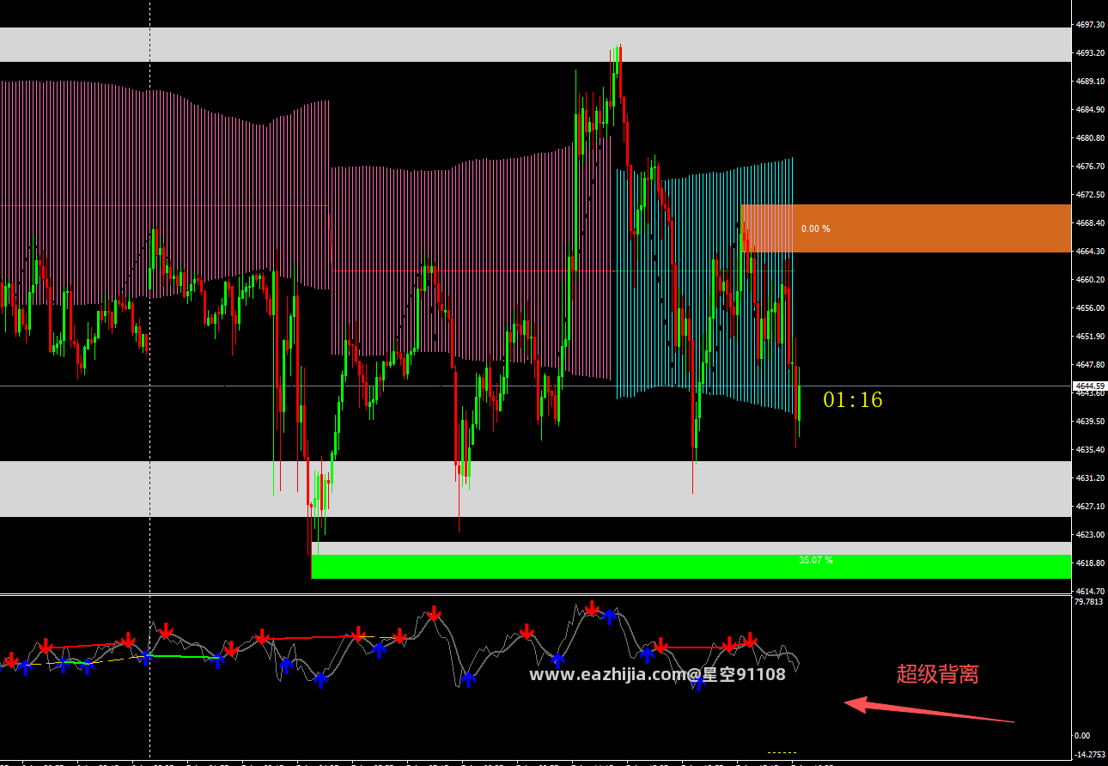Click the 4660.20 price scale label
Image resolution: width=1108 pixels, height=766 pixels.
coord(1089,280)
